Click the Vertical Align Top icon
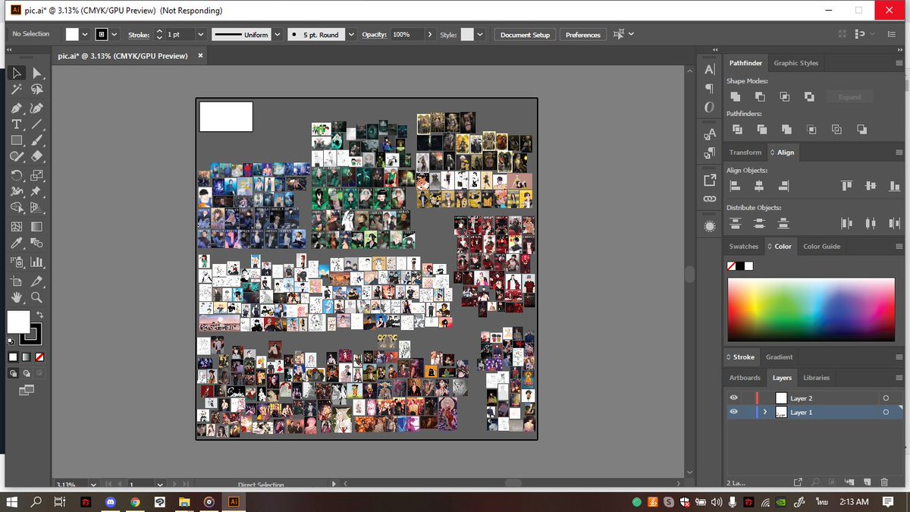The image size is (910, 512). point(846,186)
